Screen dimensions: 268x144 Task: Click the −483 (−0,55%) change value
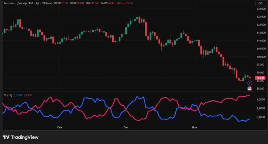click(125, 3)
